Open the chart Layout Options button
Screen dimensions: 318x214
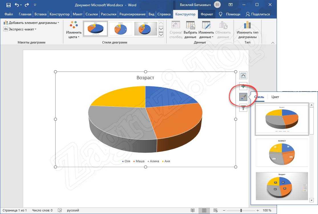243,76
